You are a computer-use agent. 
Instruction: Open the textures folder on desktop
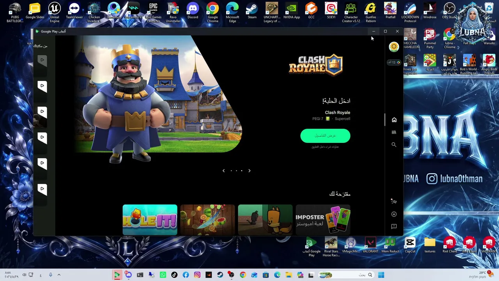(x=430, y=245)
